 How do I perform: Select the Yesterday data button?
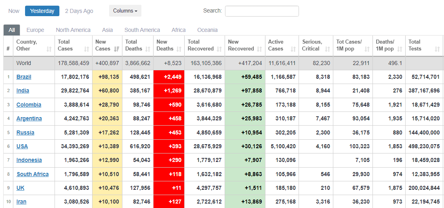[42, 11]
